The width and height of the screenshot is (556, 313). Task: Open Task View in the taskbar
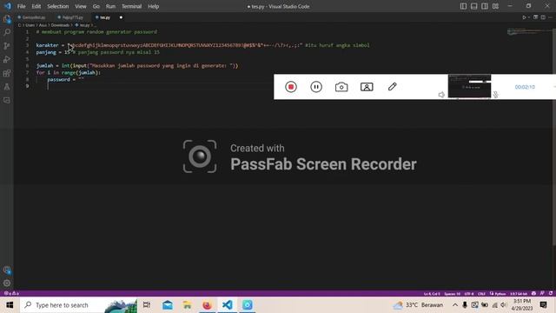(x=147, y=305)
